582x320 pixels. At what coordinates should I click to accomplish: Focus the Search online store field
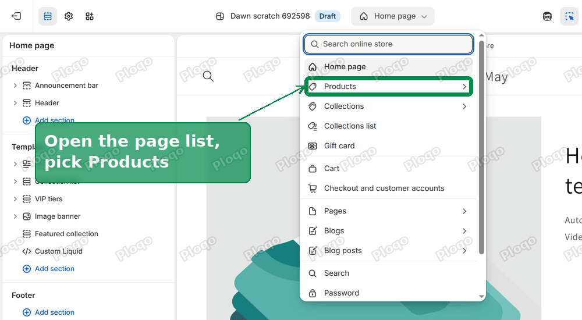point(388,44)
